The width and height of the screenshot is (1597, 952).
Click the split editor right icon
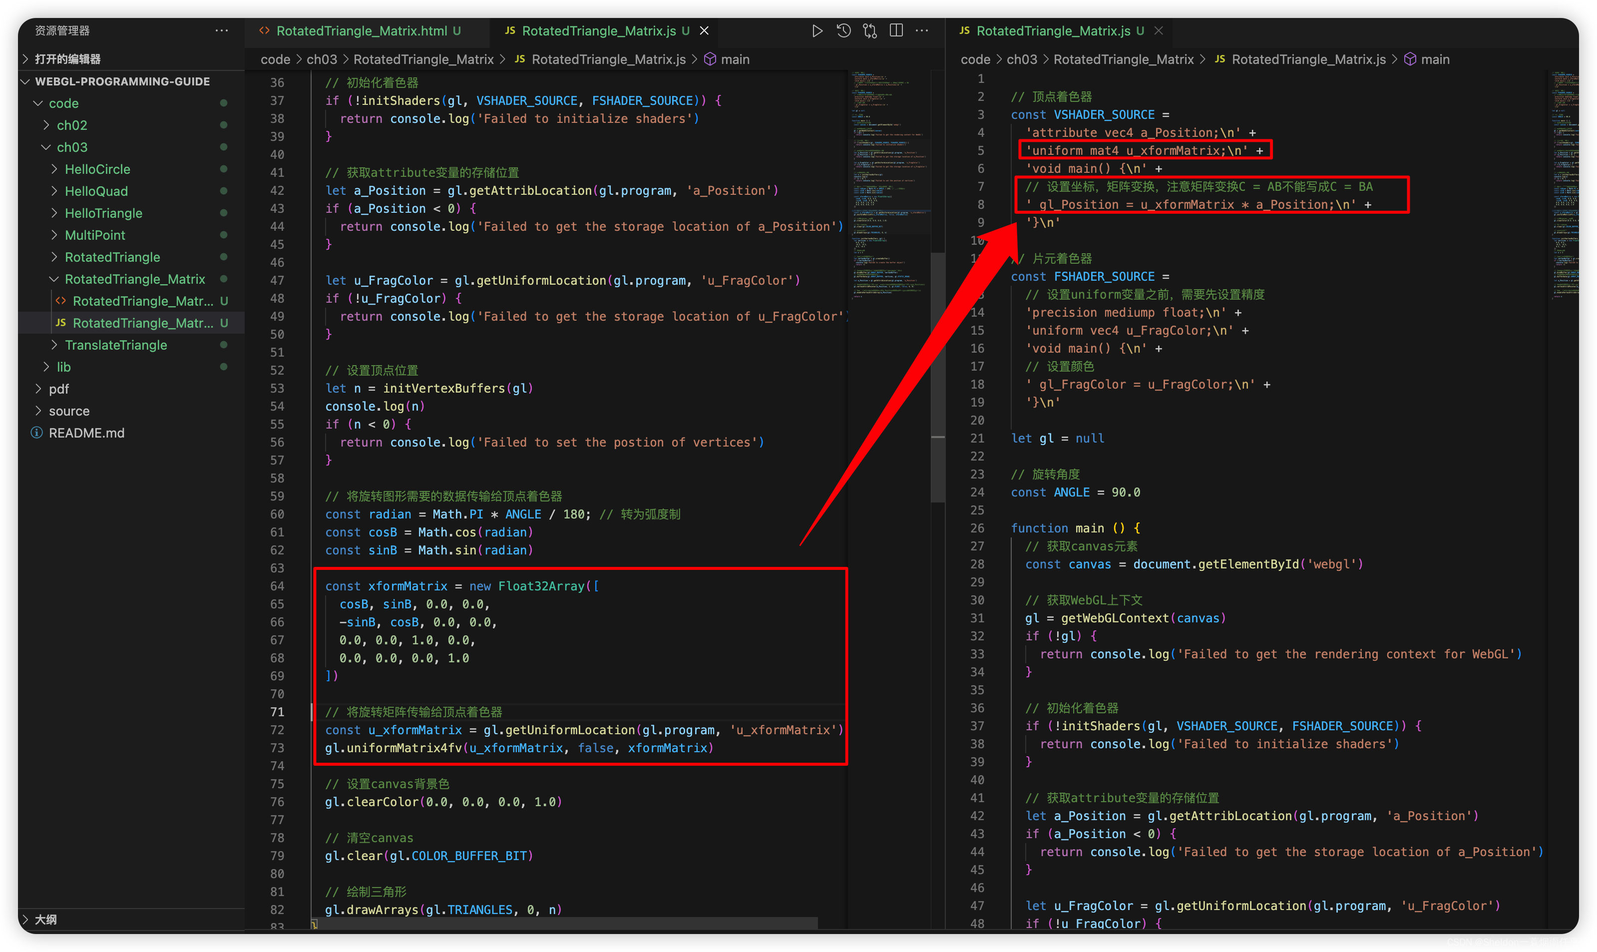coord(896,31)
